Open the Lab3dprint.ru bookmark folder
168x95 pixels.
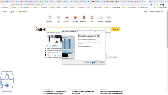click(x=43, y=7)
